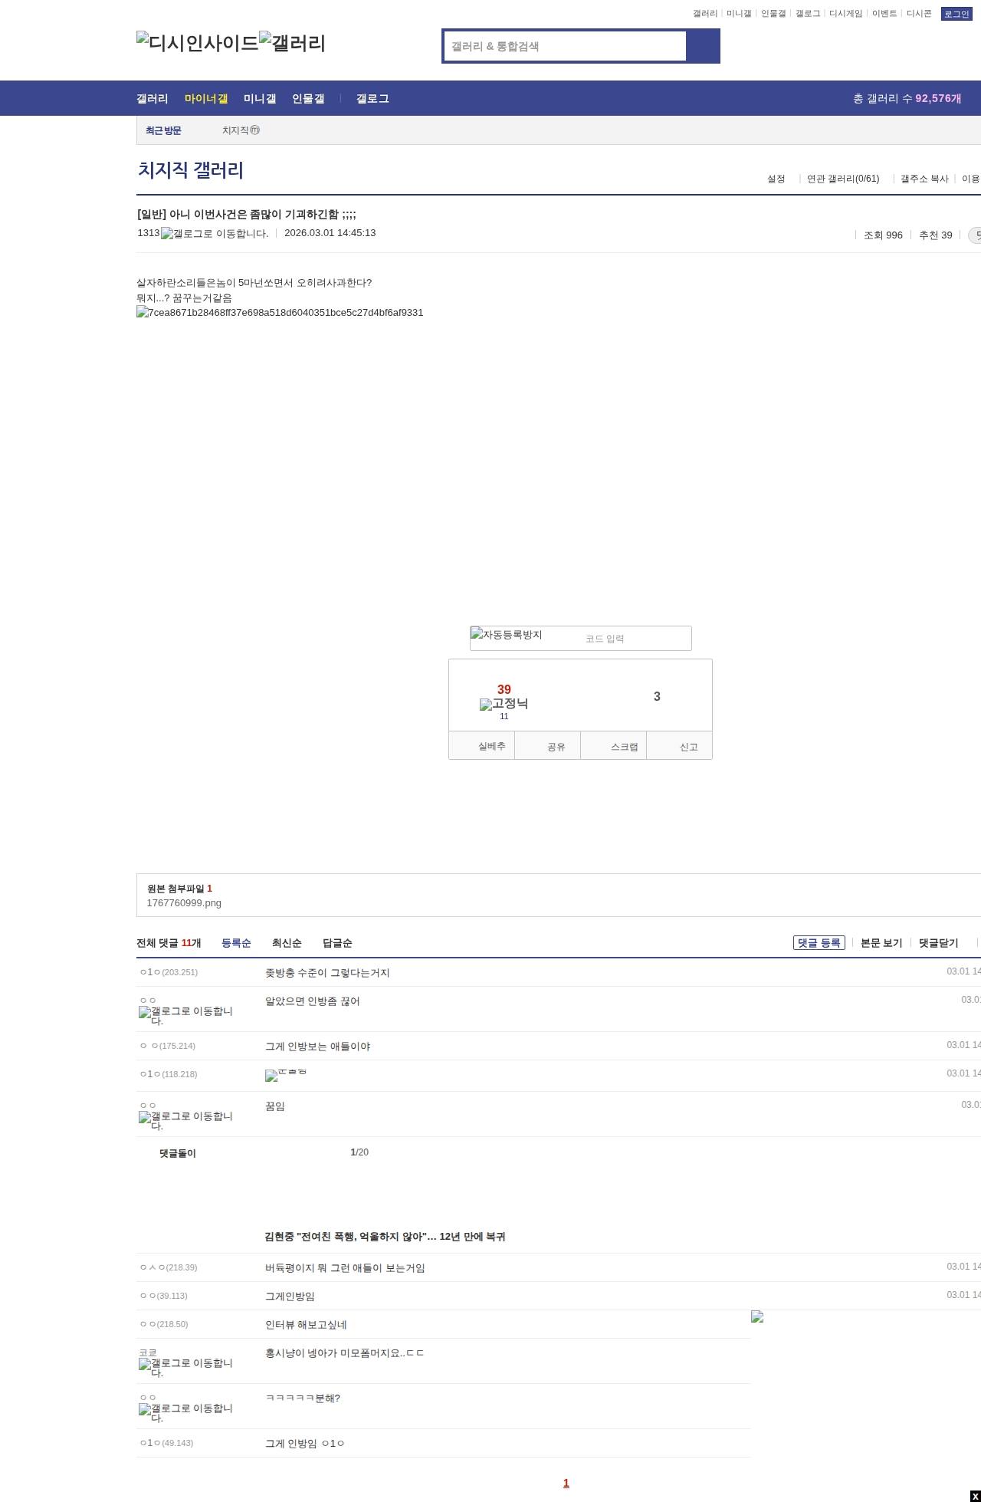Open news link about 김현중 복귀
981x1502 pixels.
pyautogui.click(x=385, y=1237)
